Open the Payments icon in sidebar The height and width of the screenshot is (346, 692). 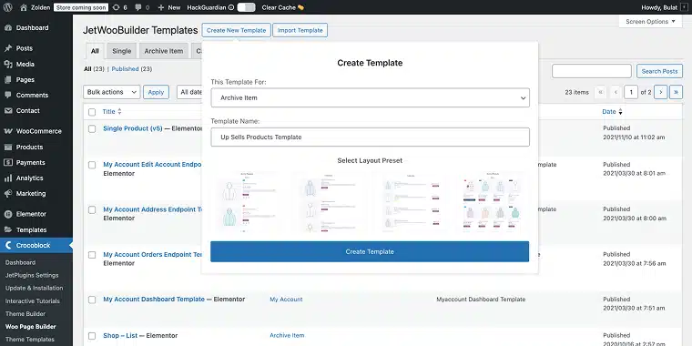[8, 162]
